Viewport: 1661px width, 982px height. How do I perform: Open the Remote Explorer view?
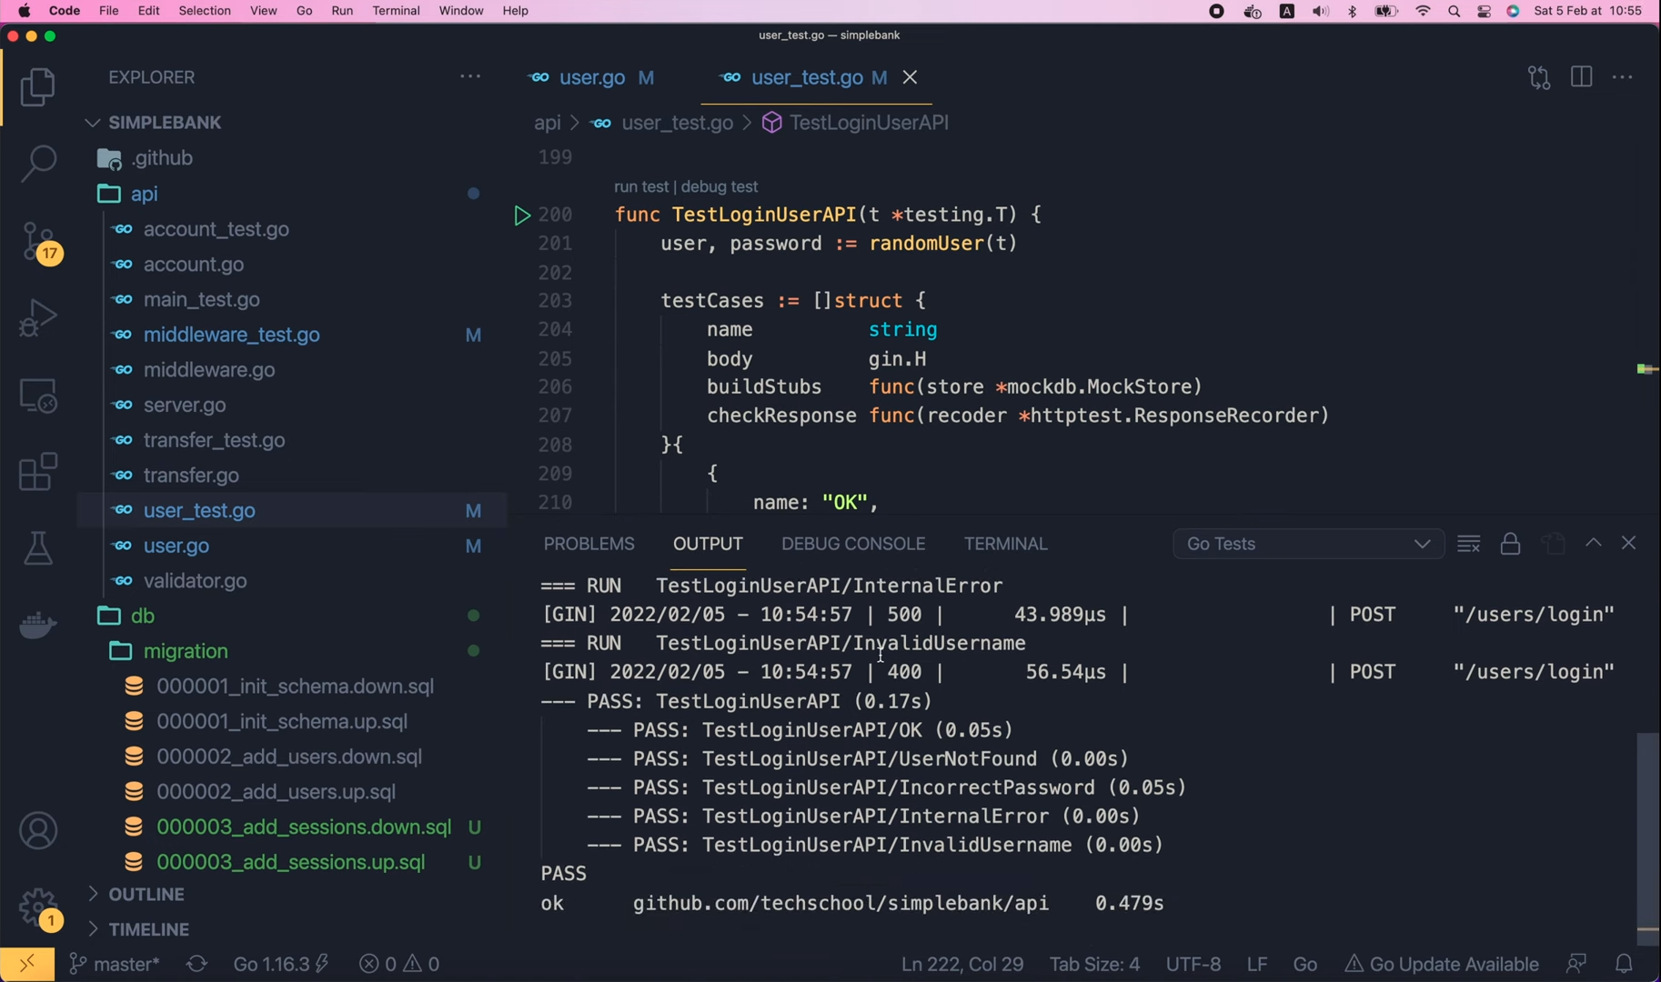pyautogui.click(x=38, y=396)
